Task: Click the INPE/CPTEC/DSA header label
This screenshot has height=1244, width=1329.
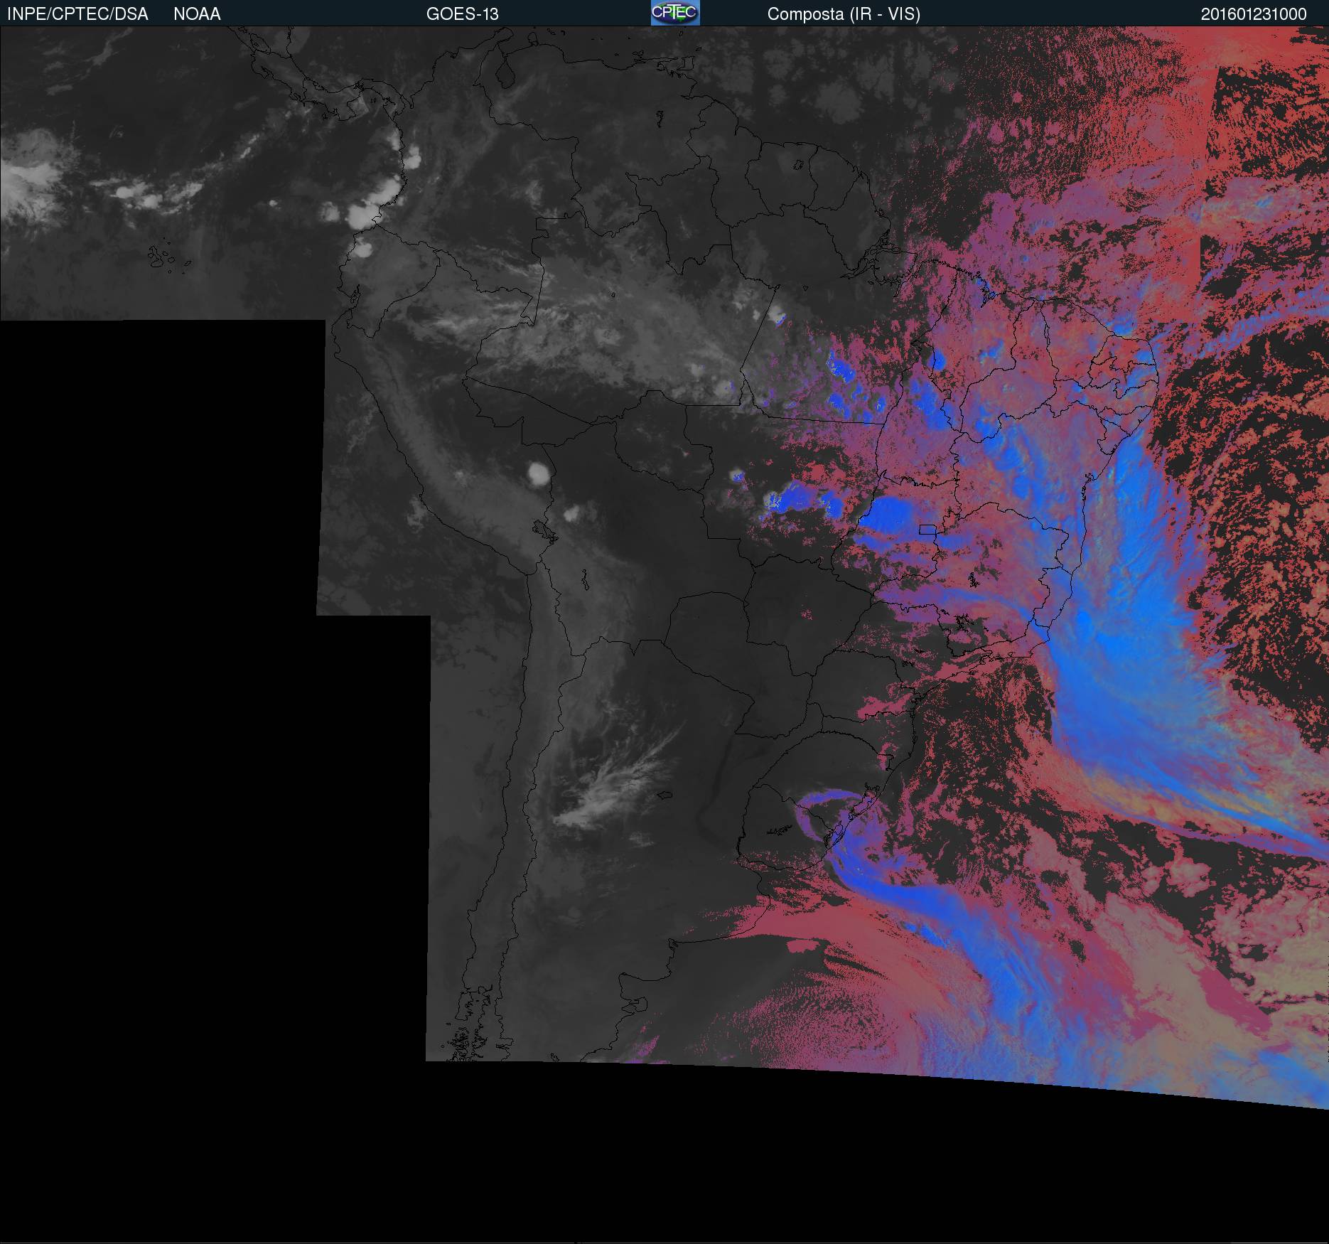Action: 77,14
